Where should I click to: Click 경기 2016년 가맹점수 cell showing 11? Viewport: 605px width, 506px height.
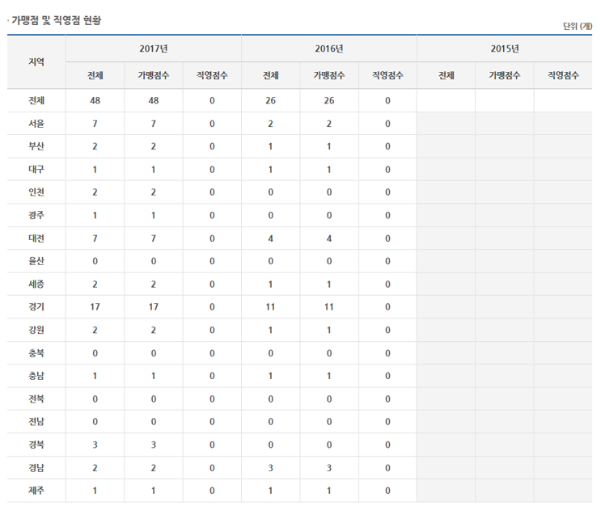click(x=329, y=307)
